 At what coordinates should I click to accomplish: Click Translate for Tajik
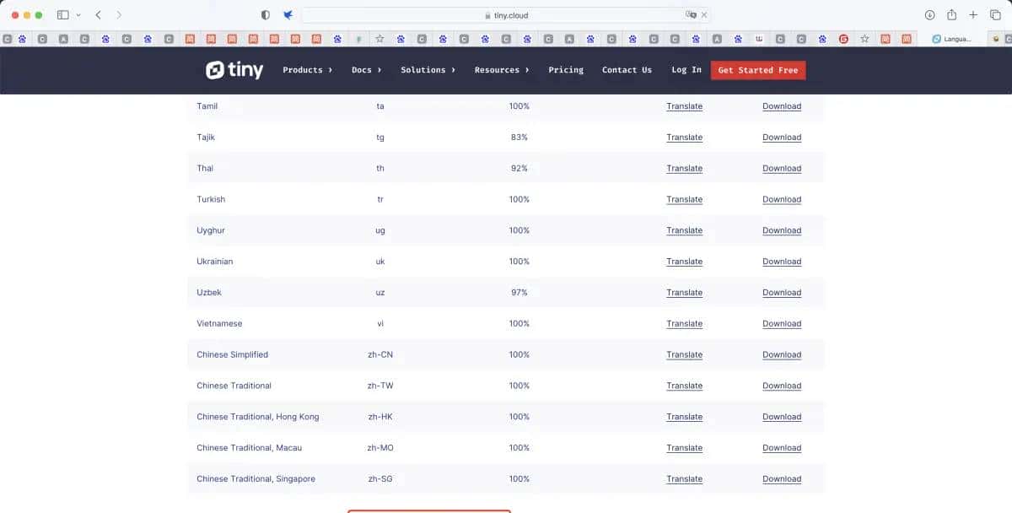pyautogui.click(x=684, y=138)
